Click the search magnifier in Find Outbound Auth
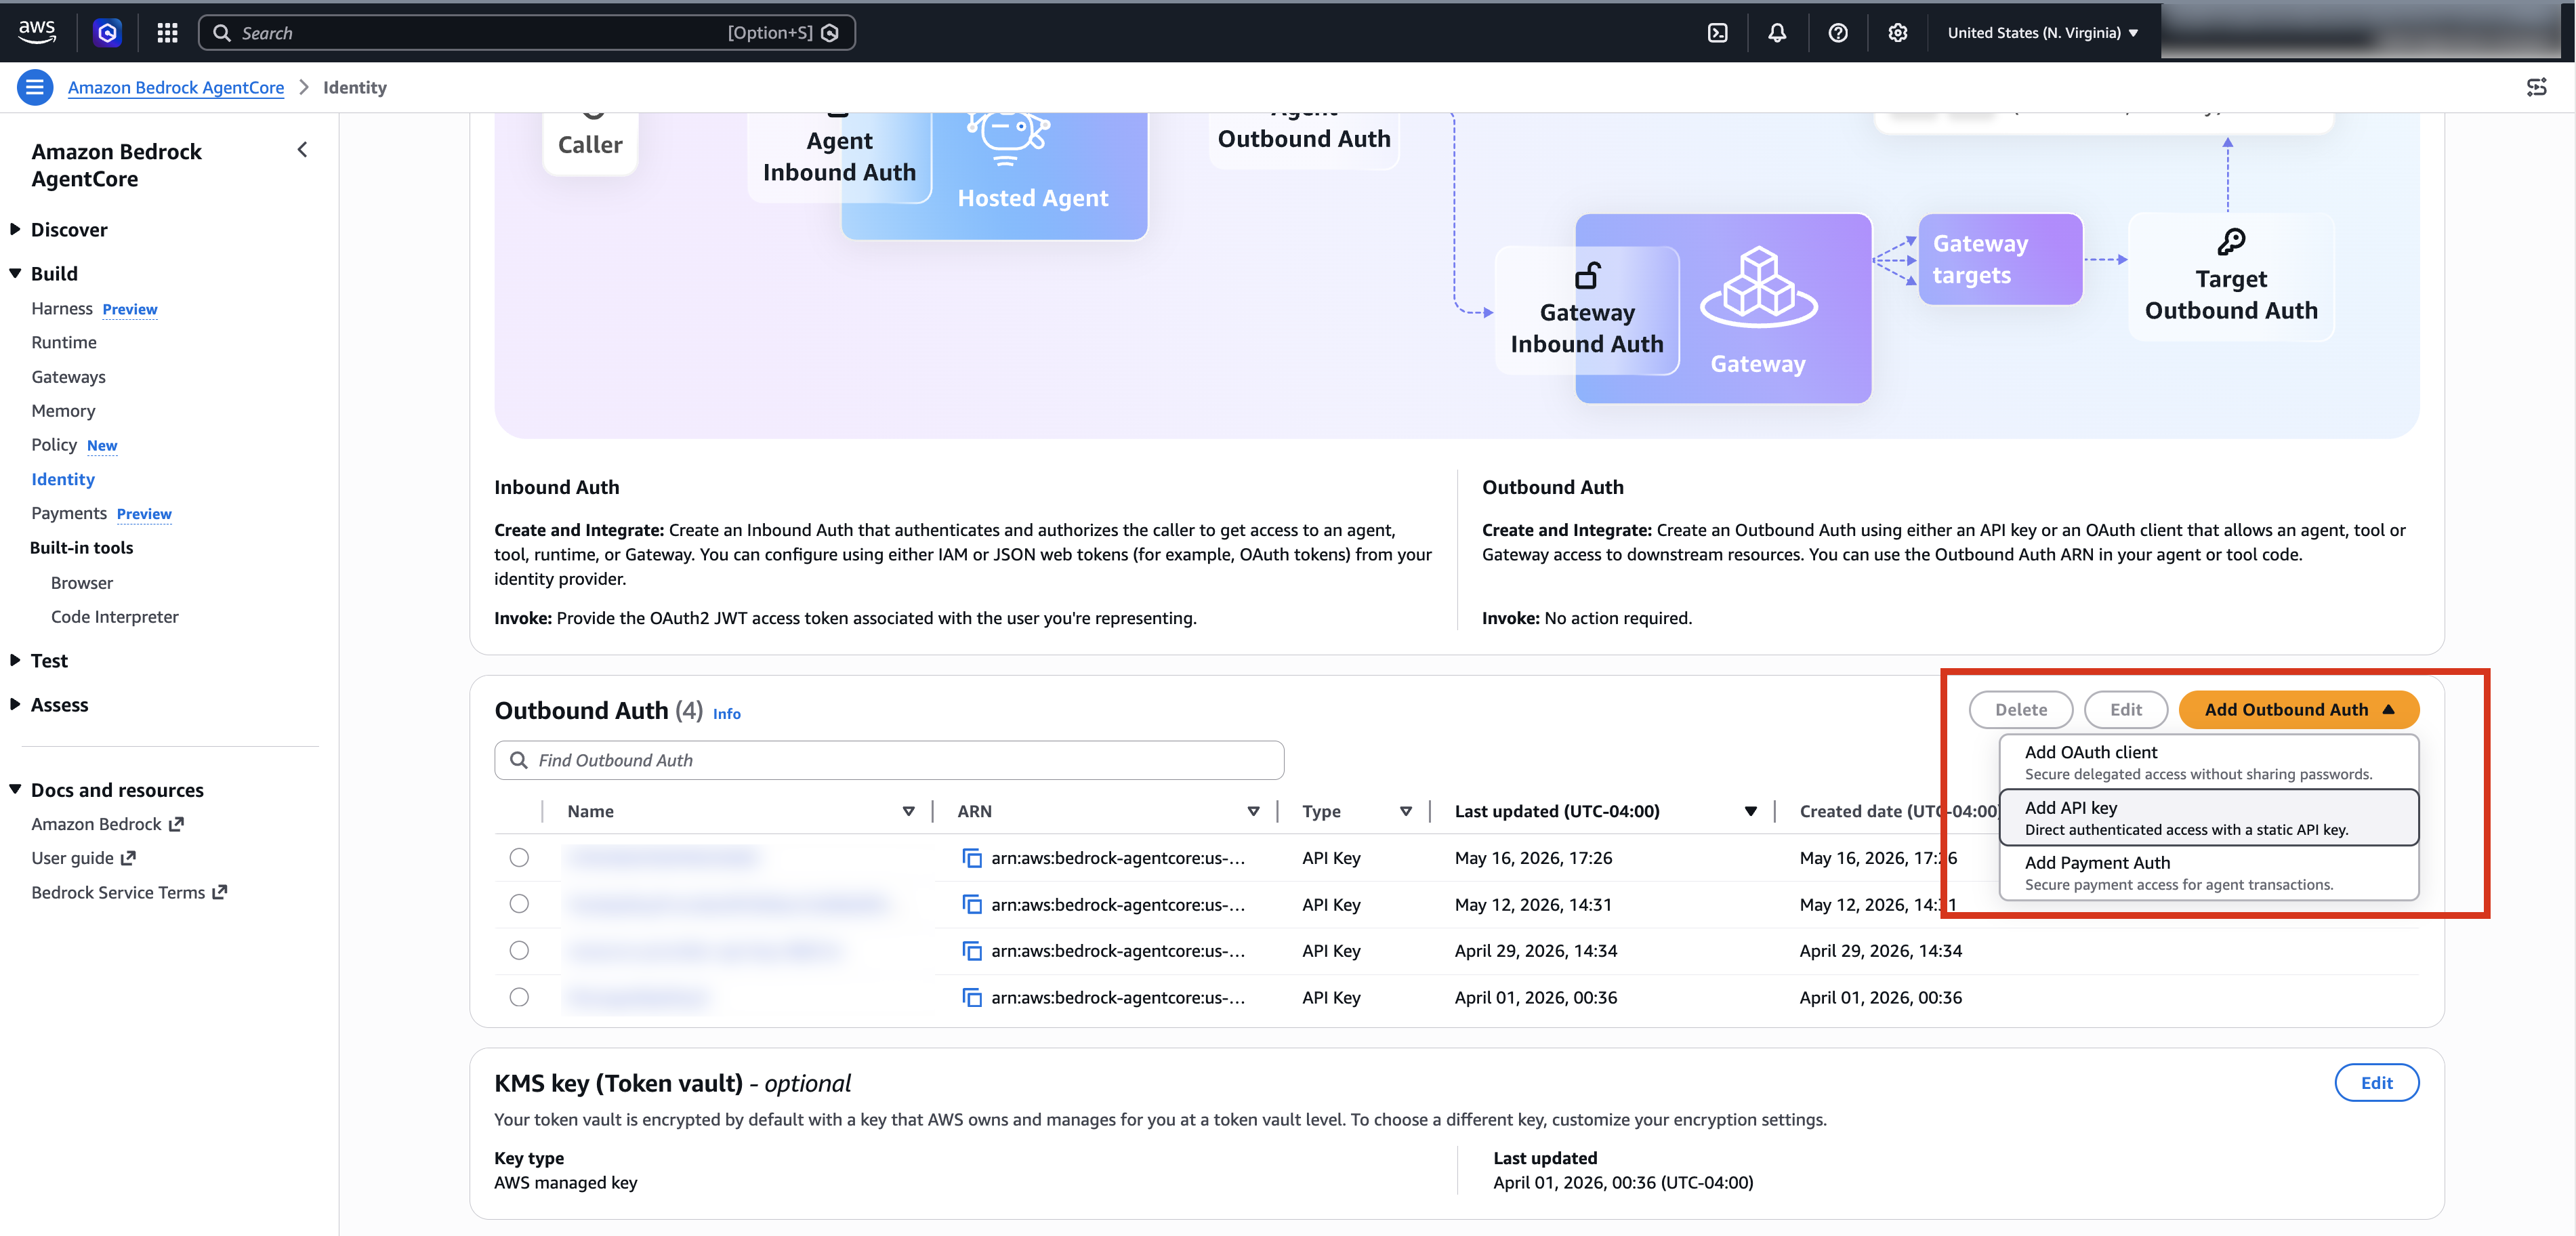Image resolution: width=2576 pixels, height=1236 pixels. (518, 760)
